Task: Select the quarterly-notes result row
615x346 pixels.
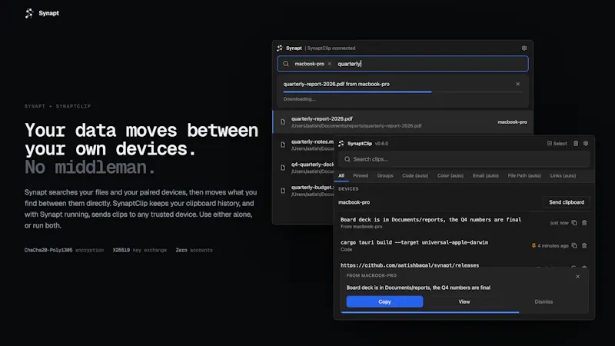Action: [x=304, y=145]
